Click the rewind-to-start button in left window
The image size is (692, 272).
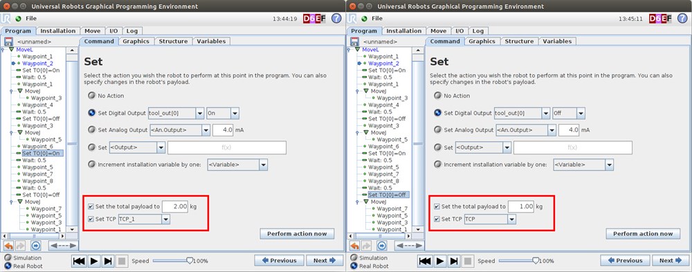[79, 261]
